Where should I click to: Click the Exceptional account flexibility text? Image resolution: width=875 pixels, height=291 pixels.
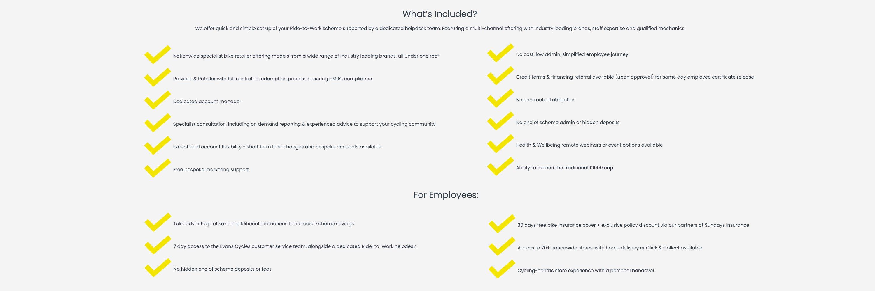click(277, 147)
